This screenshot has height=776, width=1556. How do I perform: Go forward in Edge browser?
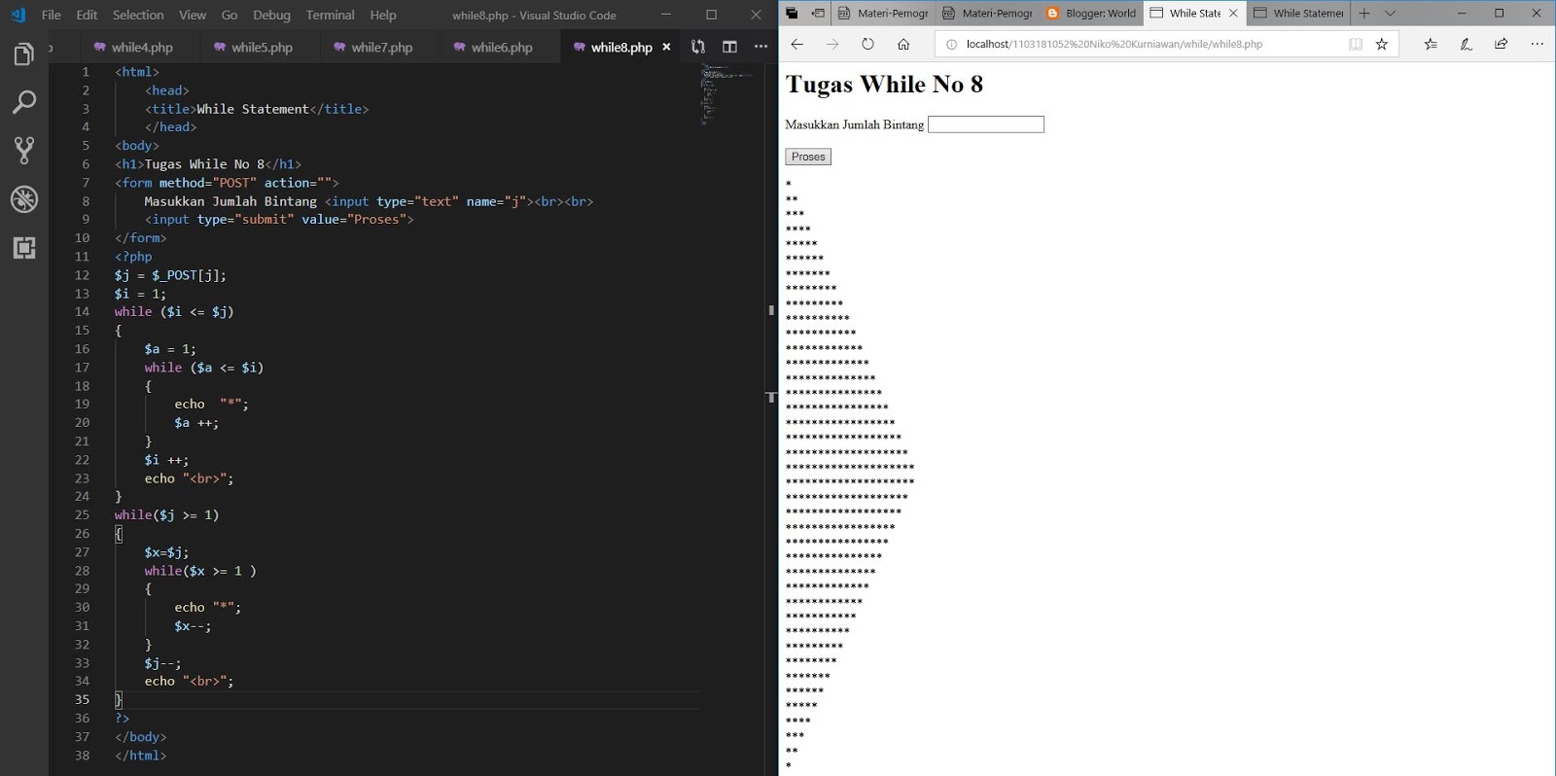click(832, 44)
